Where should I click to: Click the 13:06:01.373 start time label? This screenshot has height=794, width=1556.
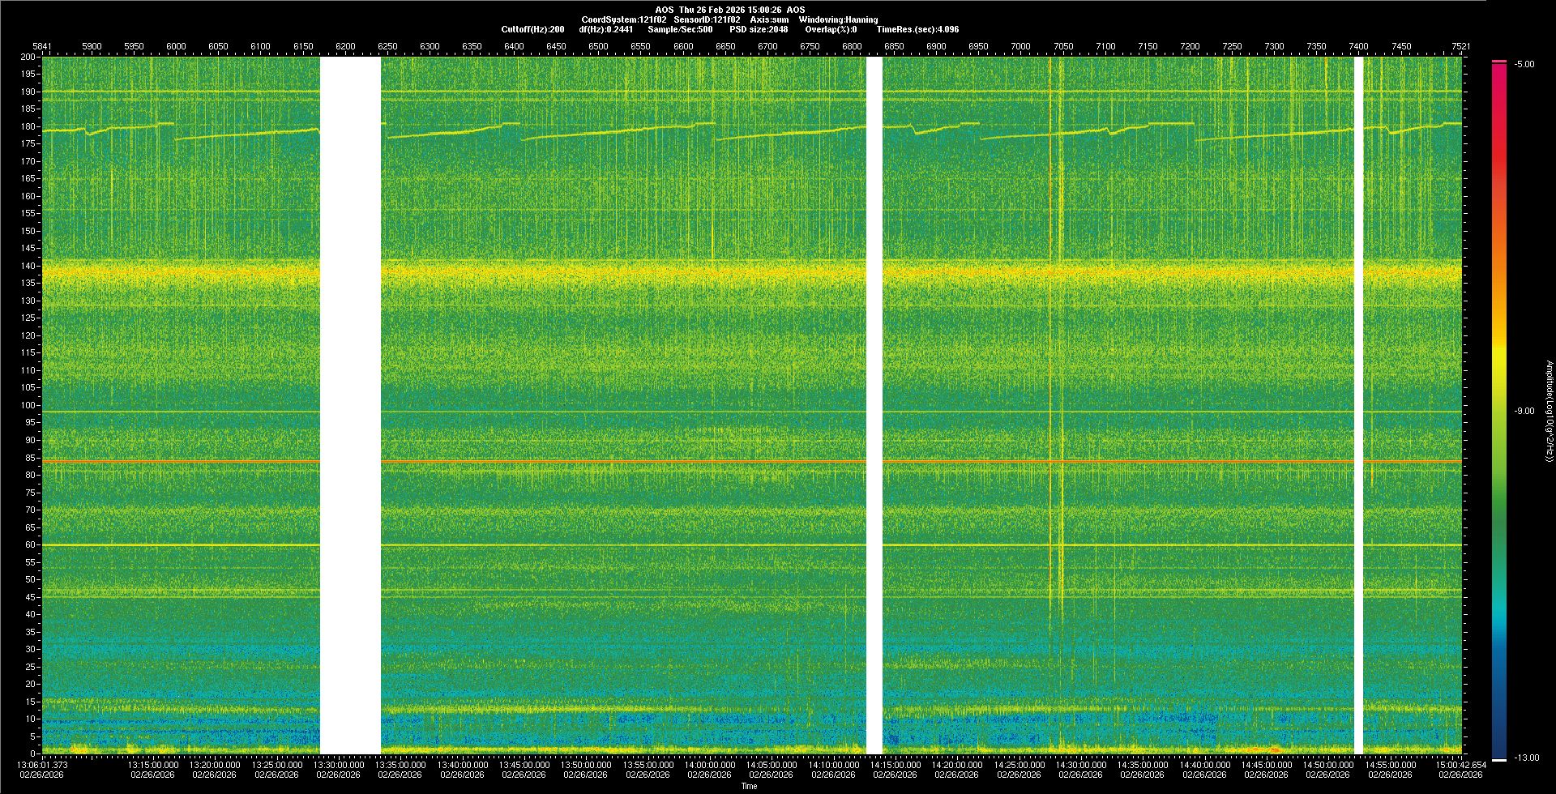pos(43,764)
